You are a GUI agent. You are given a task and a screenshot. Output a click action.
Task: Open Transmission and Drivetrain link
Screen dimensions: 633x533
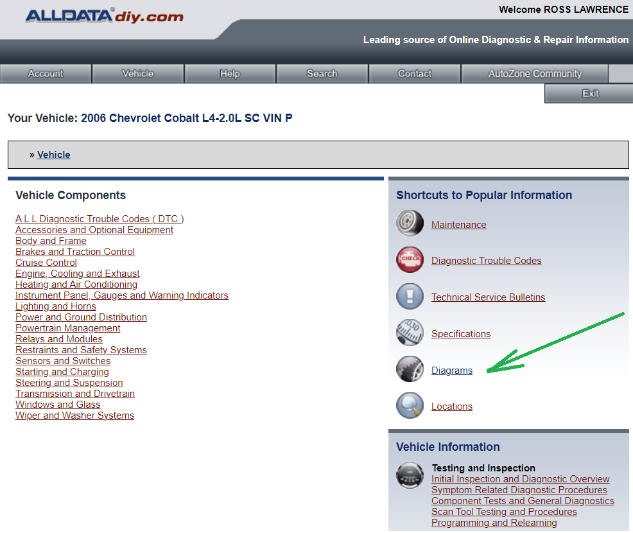pos(75,393)
